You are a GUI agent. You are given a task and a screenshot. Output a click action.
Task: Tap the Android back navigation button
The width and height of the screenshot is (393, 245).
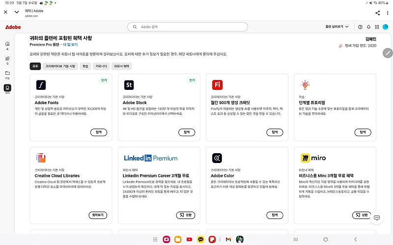(x=355, y=240)
